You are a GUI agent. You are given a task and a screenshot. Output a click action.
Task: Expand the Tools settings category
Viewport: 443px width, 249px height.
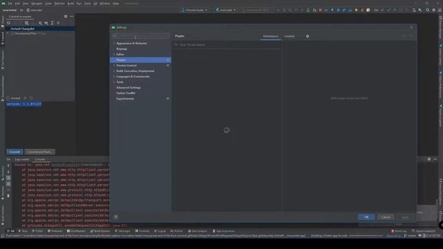[114, 82]
